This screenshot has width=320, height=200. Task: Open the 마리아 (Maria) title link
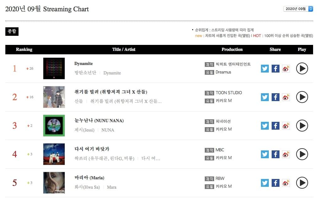89,178
